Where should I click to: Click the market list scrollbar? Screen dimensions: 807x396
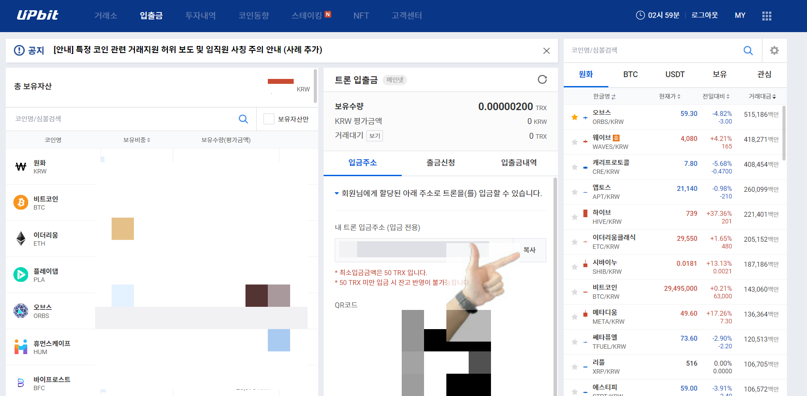(x=784, y=133)
